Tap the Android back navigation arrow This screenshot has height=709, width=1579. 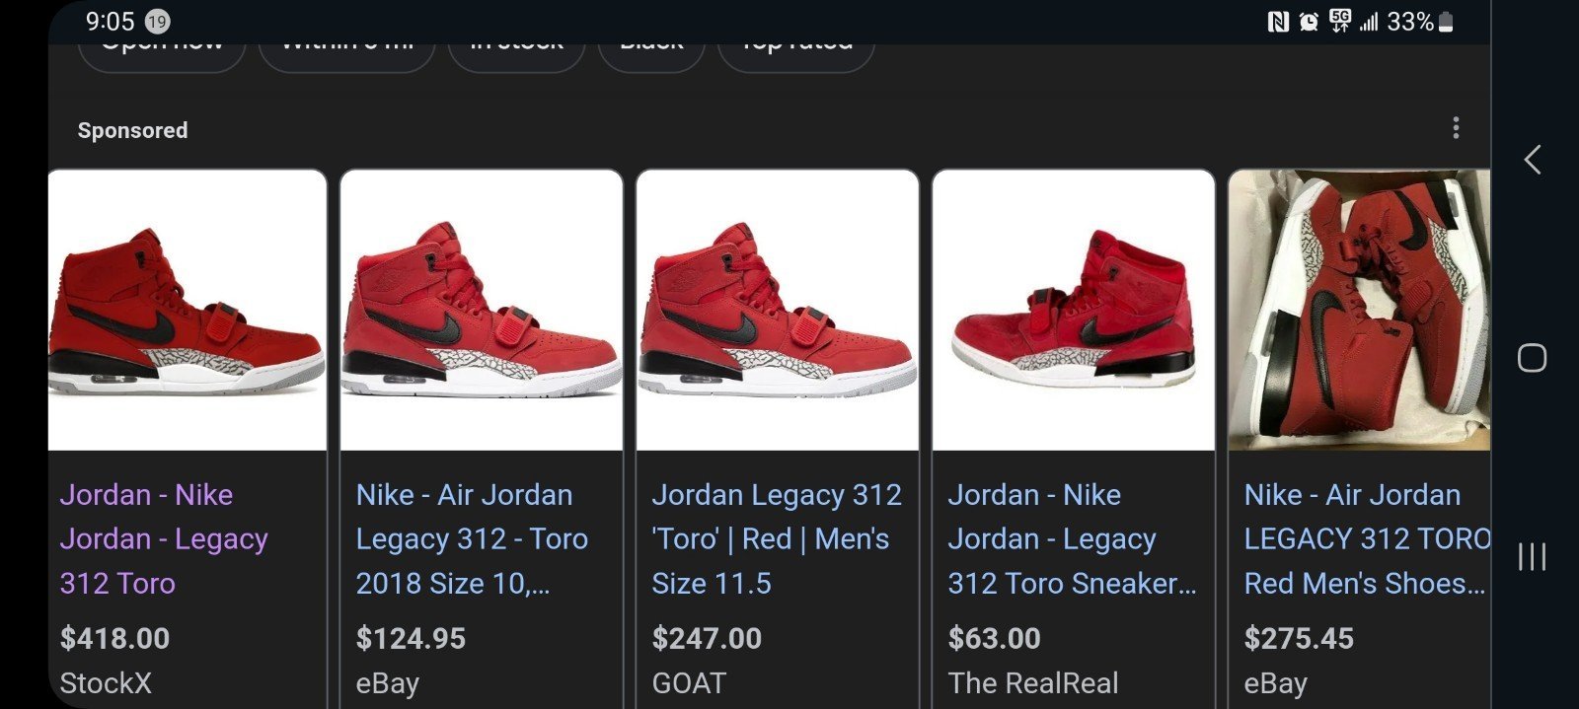coord(1532,160)
